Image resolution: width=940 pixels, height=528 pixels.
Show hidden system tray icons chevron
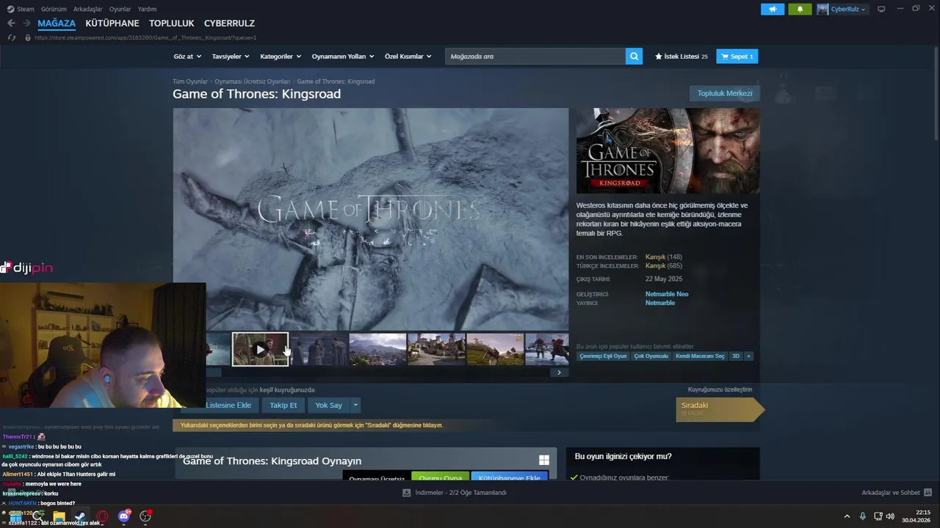(847, 516)
